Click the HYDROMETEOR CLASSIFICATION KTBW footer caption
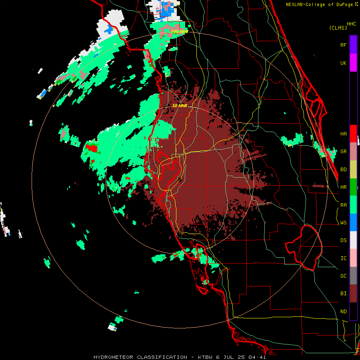The height and width of the screenshot is (360, 360). [180, 357]
